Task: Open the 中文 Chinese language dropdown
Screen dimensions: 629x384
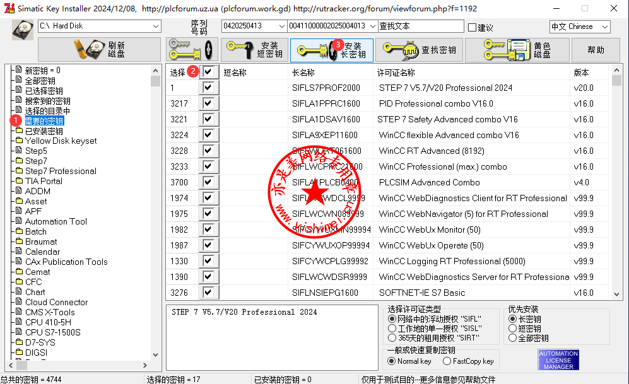Action: [x=604, y=26]
